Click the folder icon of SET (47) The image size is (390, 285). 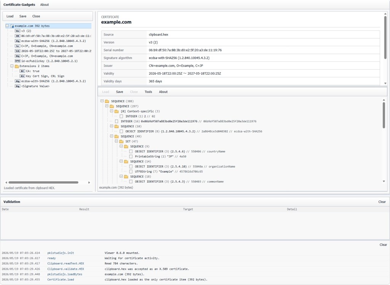click(121, 141)
